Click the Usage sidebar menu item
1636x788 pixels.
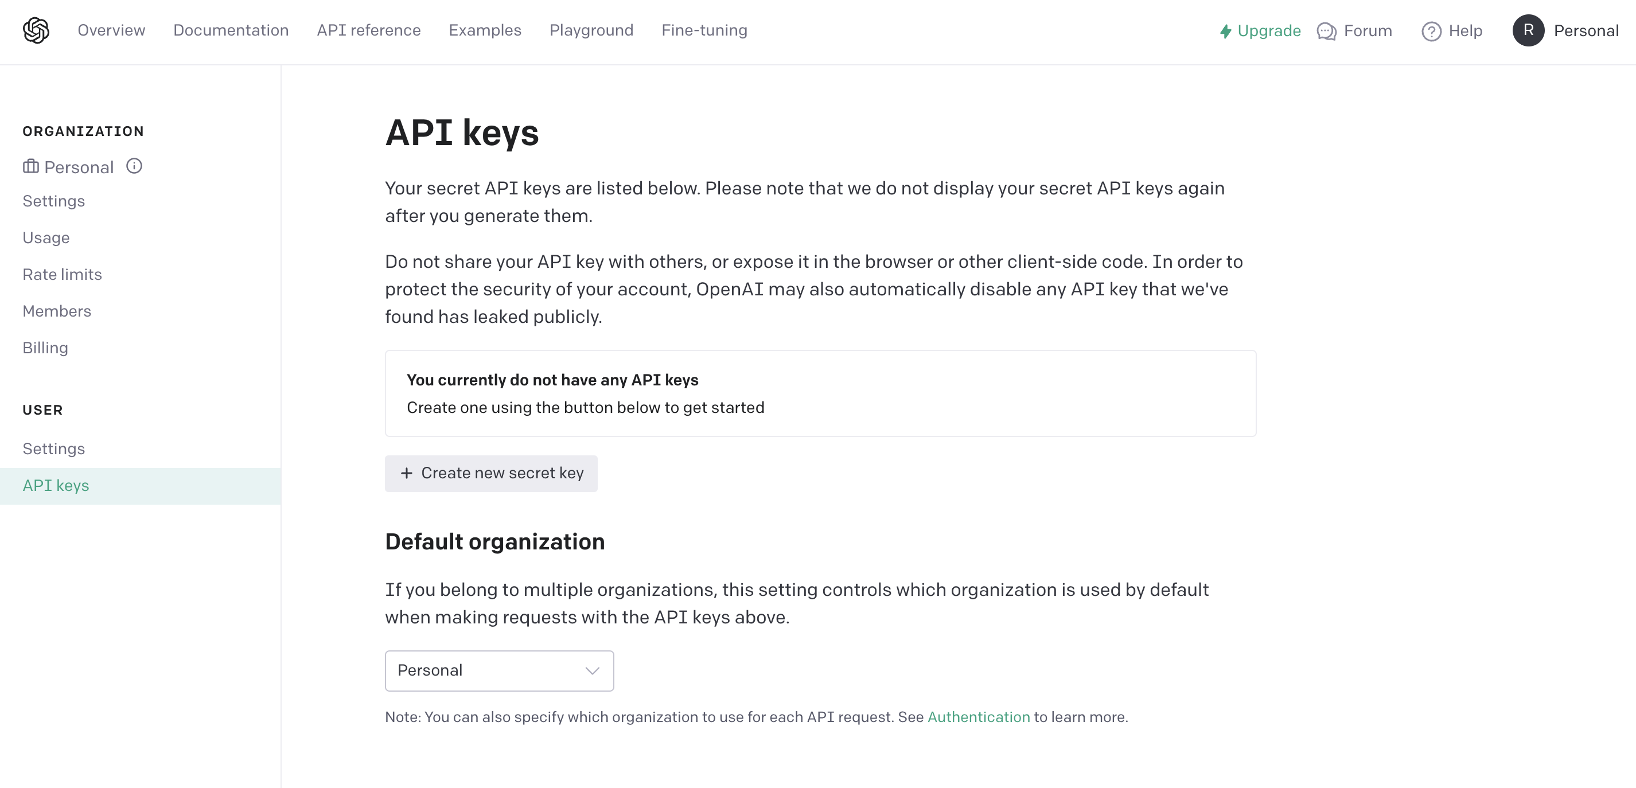pos(45,237)
